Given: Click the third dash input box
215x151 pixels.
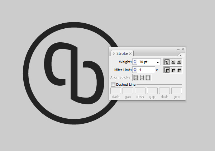Looking at the screenshot, I should tap(164, 91).
